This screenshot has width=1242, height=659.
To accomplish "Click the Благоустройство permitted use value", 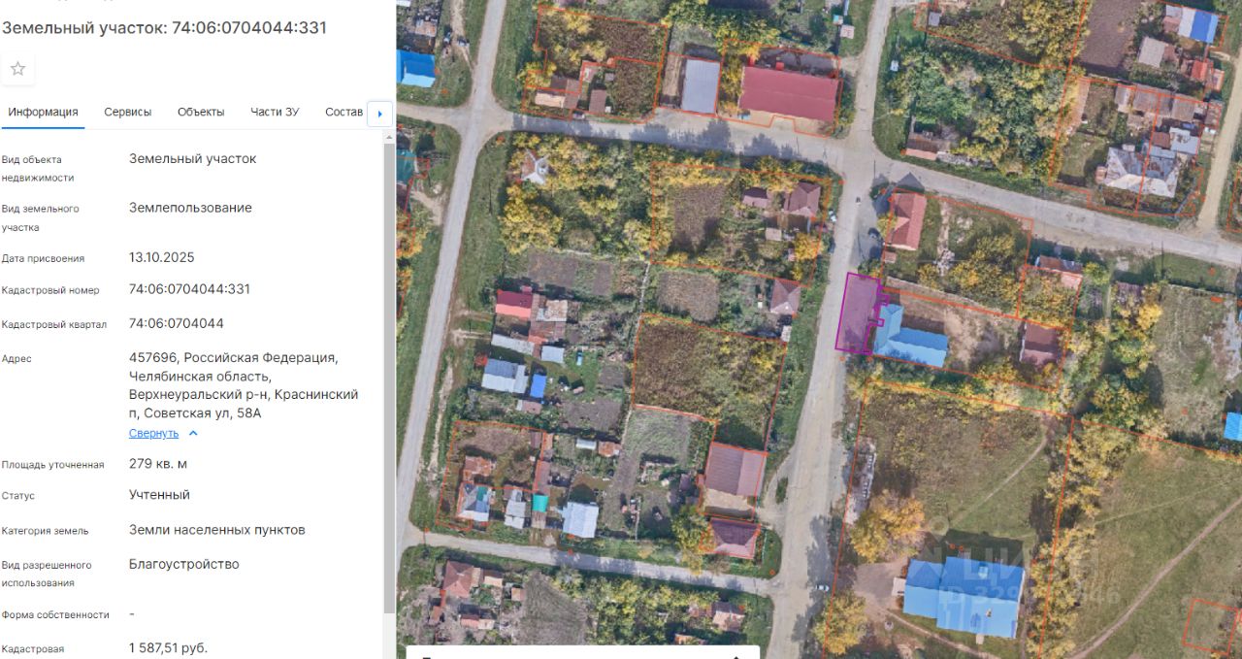I will tap(184, 564).
